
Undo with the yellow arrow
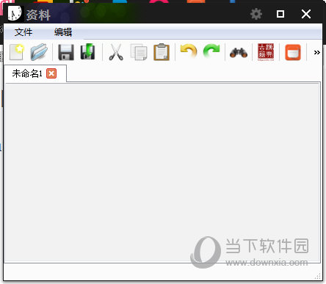(x=189, y=51)
